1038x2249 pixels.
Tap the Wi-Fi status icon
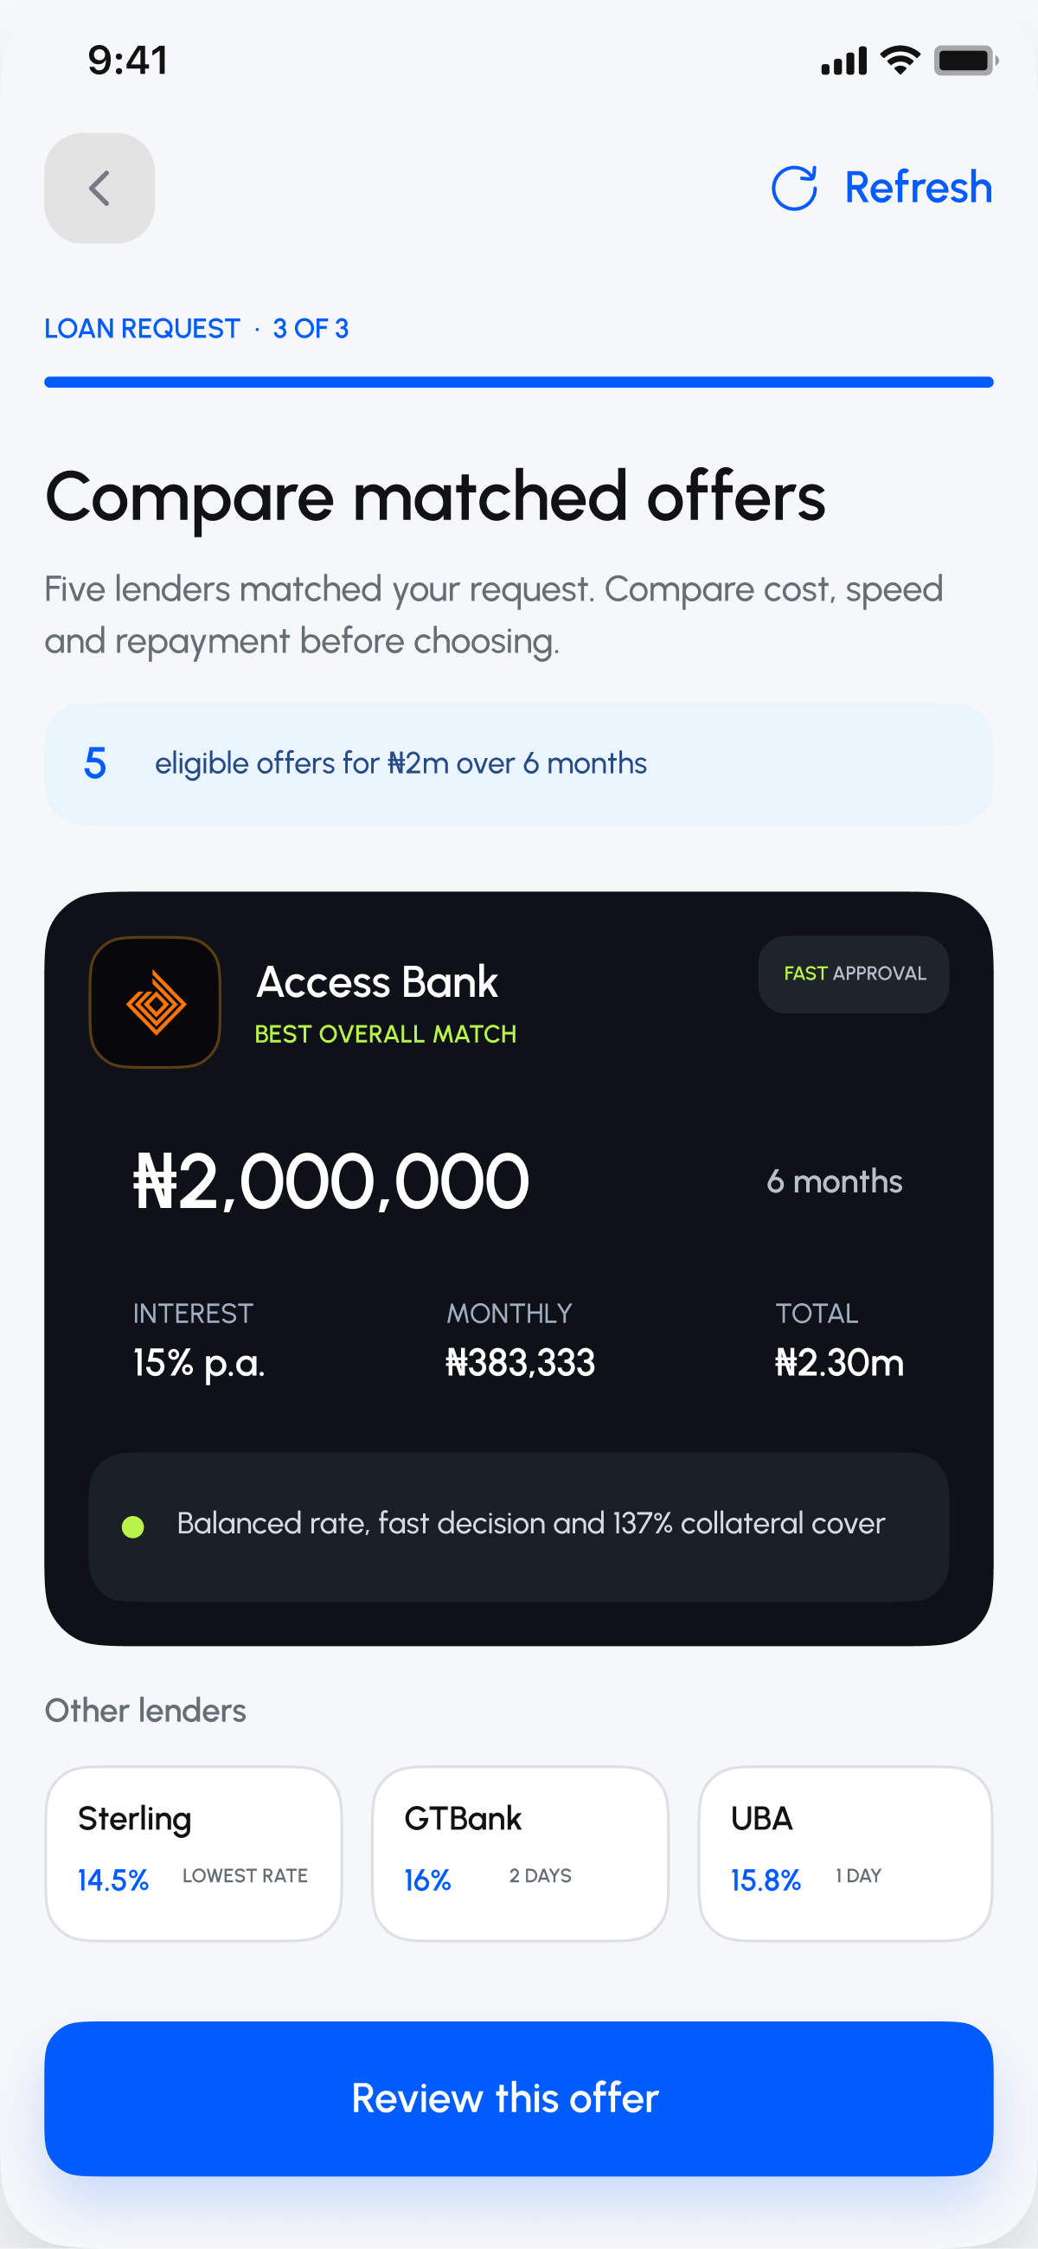pos(900,61)
